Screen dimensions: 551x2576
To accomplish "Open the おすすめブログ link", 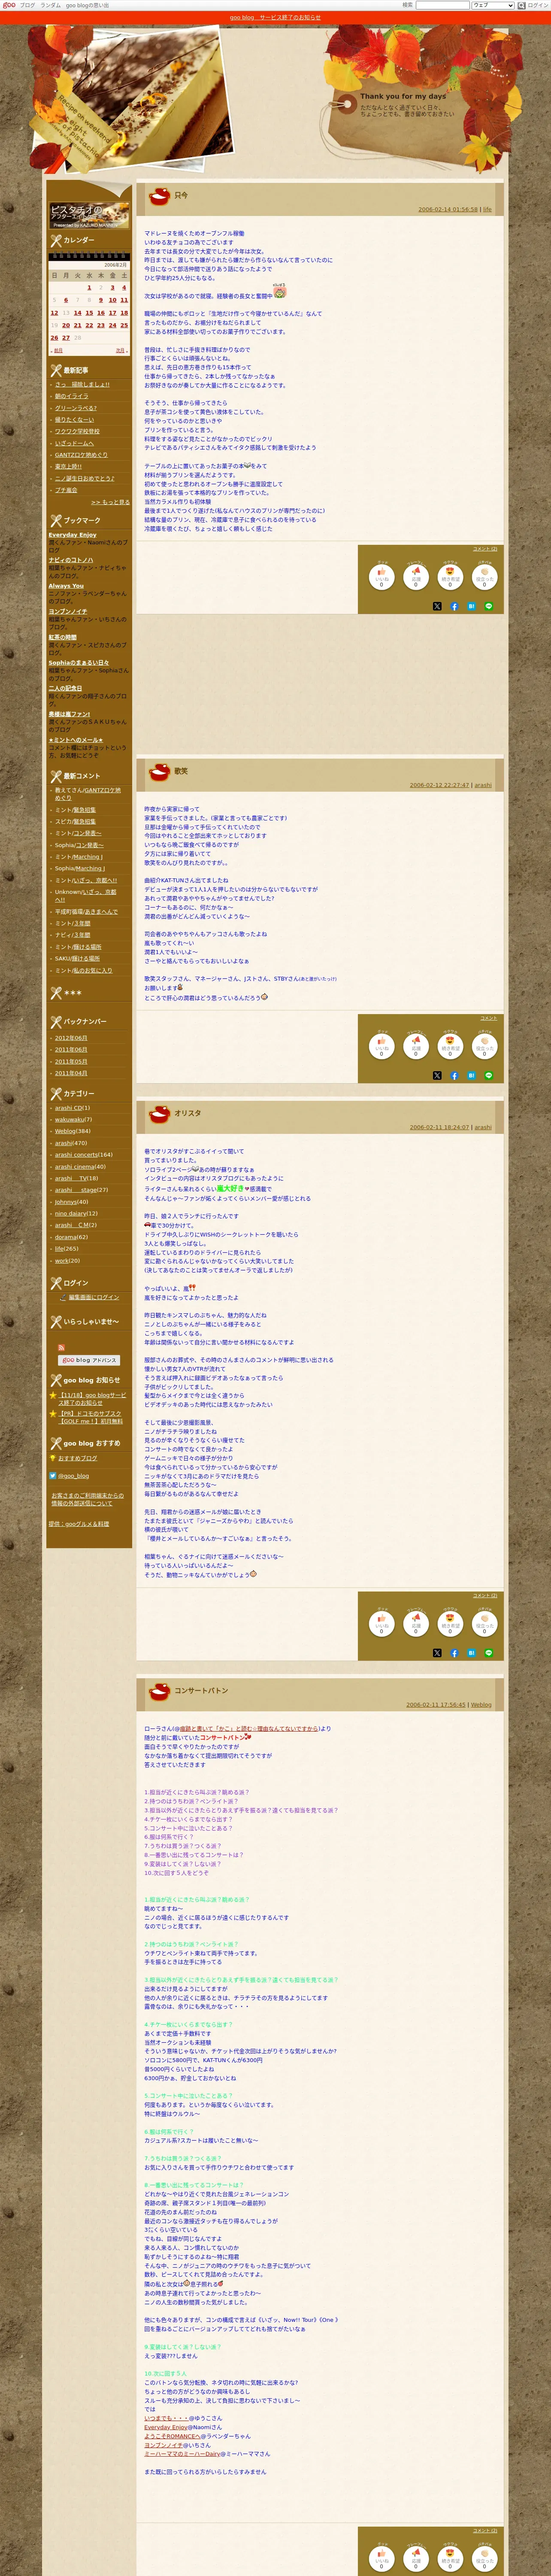I will click(x=78, y=1458).
